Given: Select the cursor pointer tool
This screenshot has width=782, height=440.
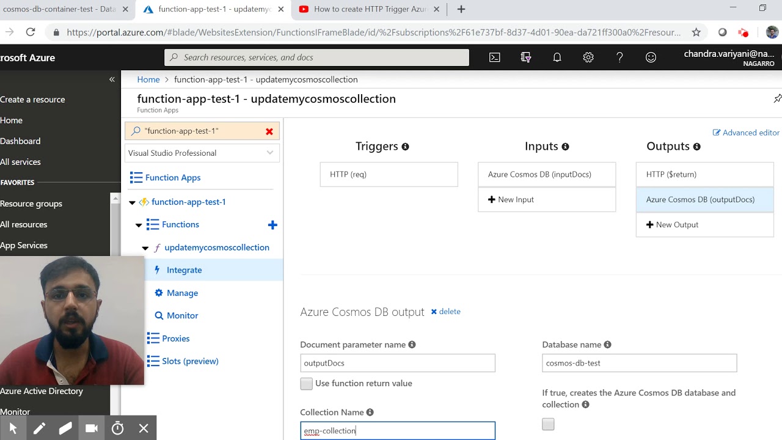Looking at the screenshot, I should 13,428.
